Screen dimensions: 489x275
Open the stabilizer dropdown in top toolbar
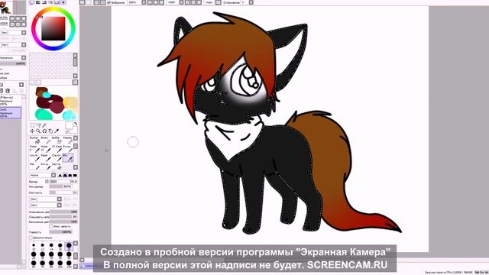click(x=251, y=2)
